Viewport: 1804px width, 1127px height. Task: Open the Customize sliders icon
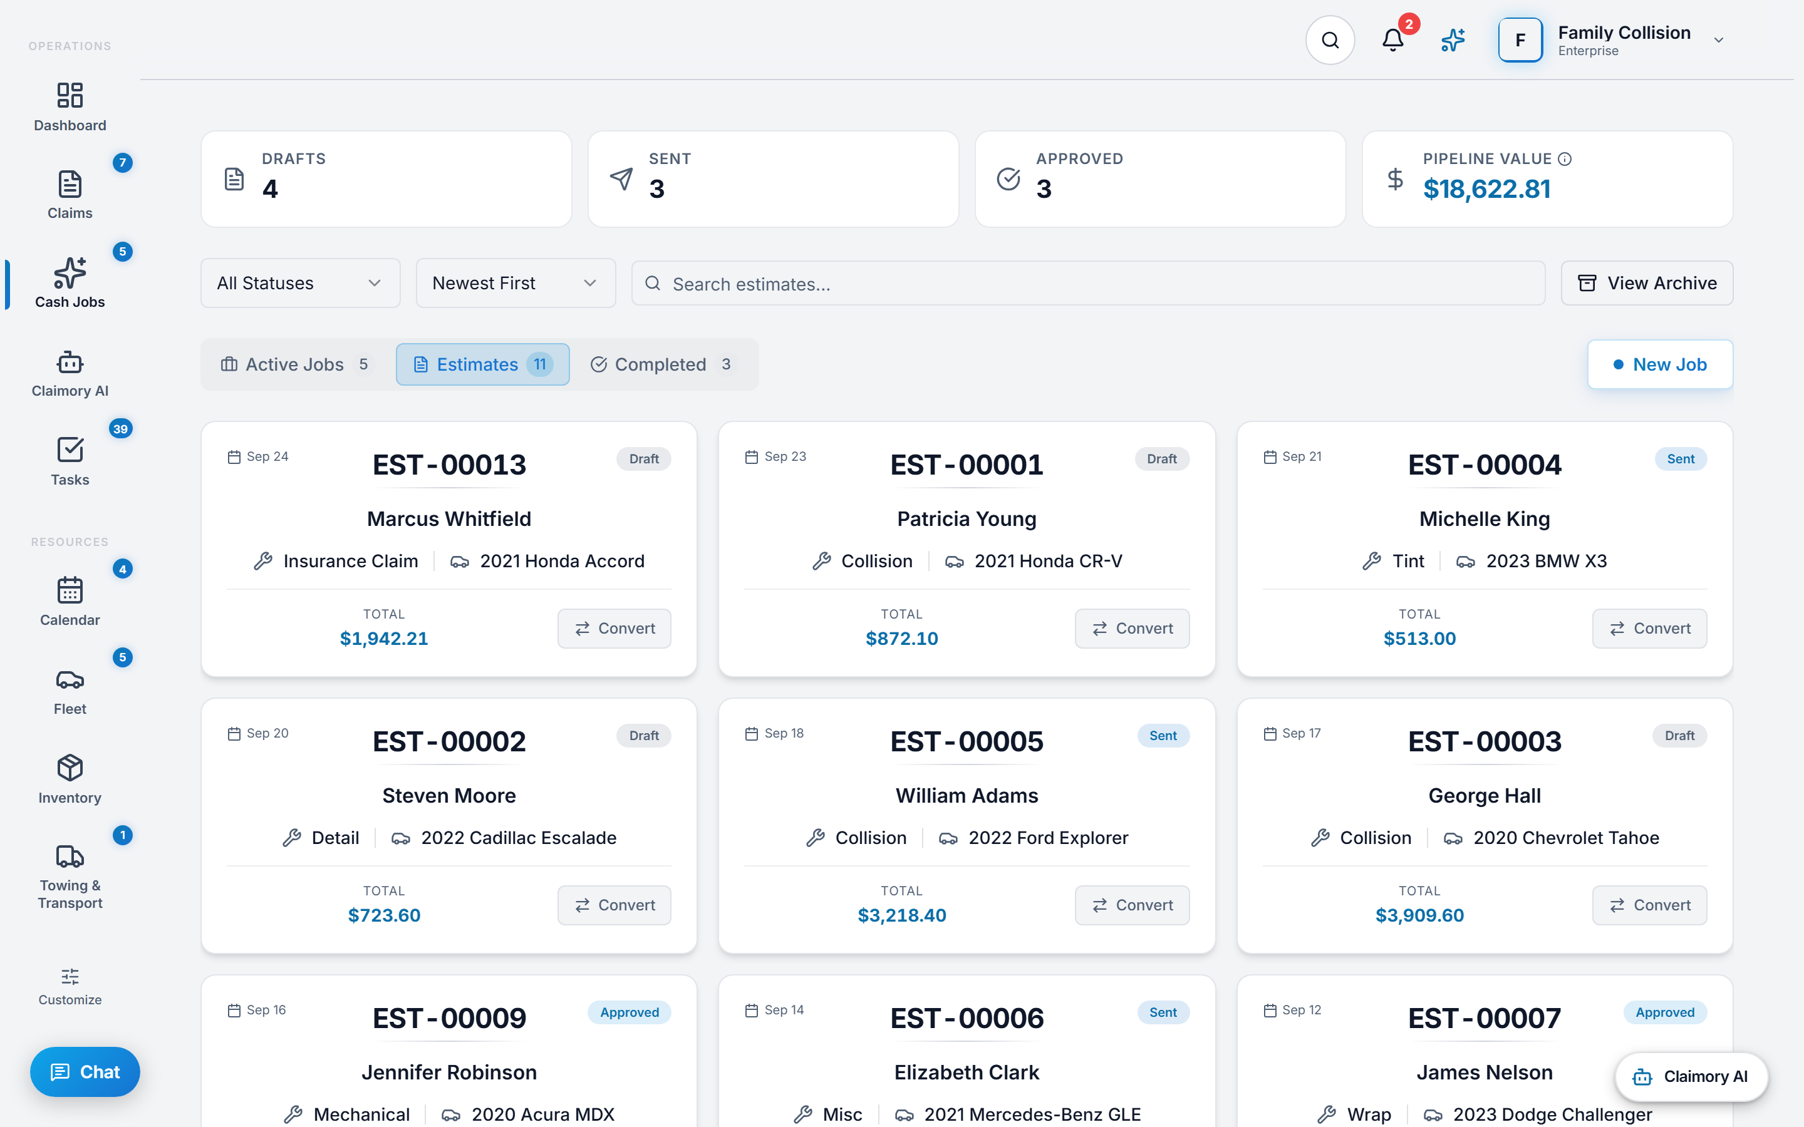click(70, 977)
